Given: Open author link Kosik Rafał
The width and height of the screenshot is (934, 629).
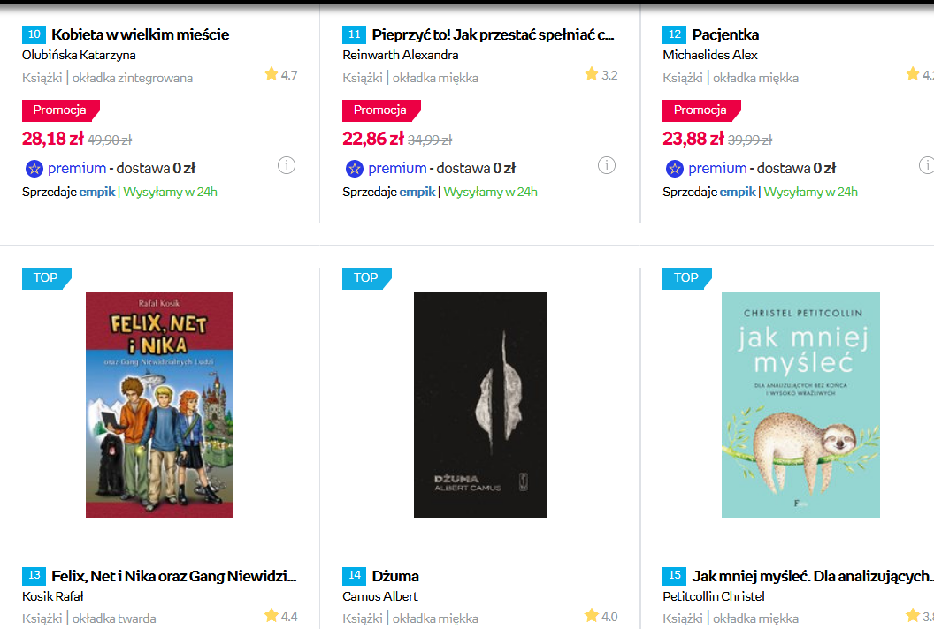Looking at the screenshot, I should (53, 596).
